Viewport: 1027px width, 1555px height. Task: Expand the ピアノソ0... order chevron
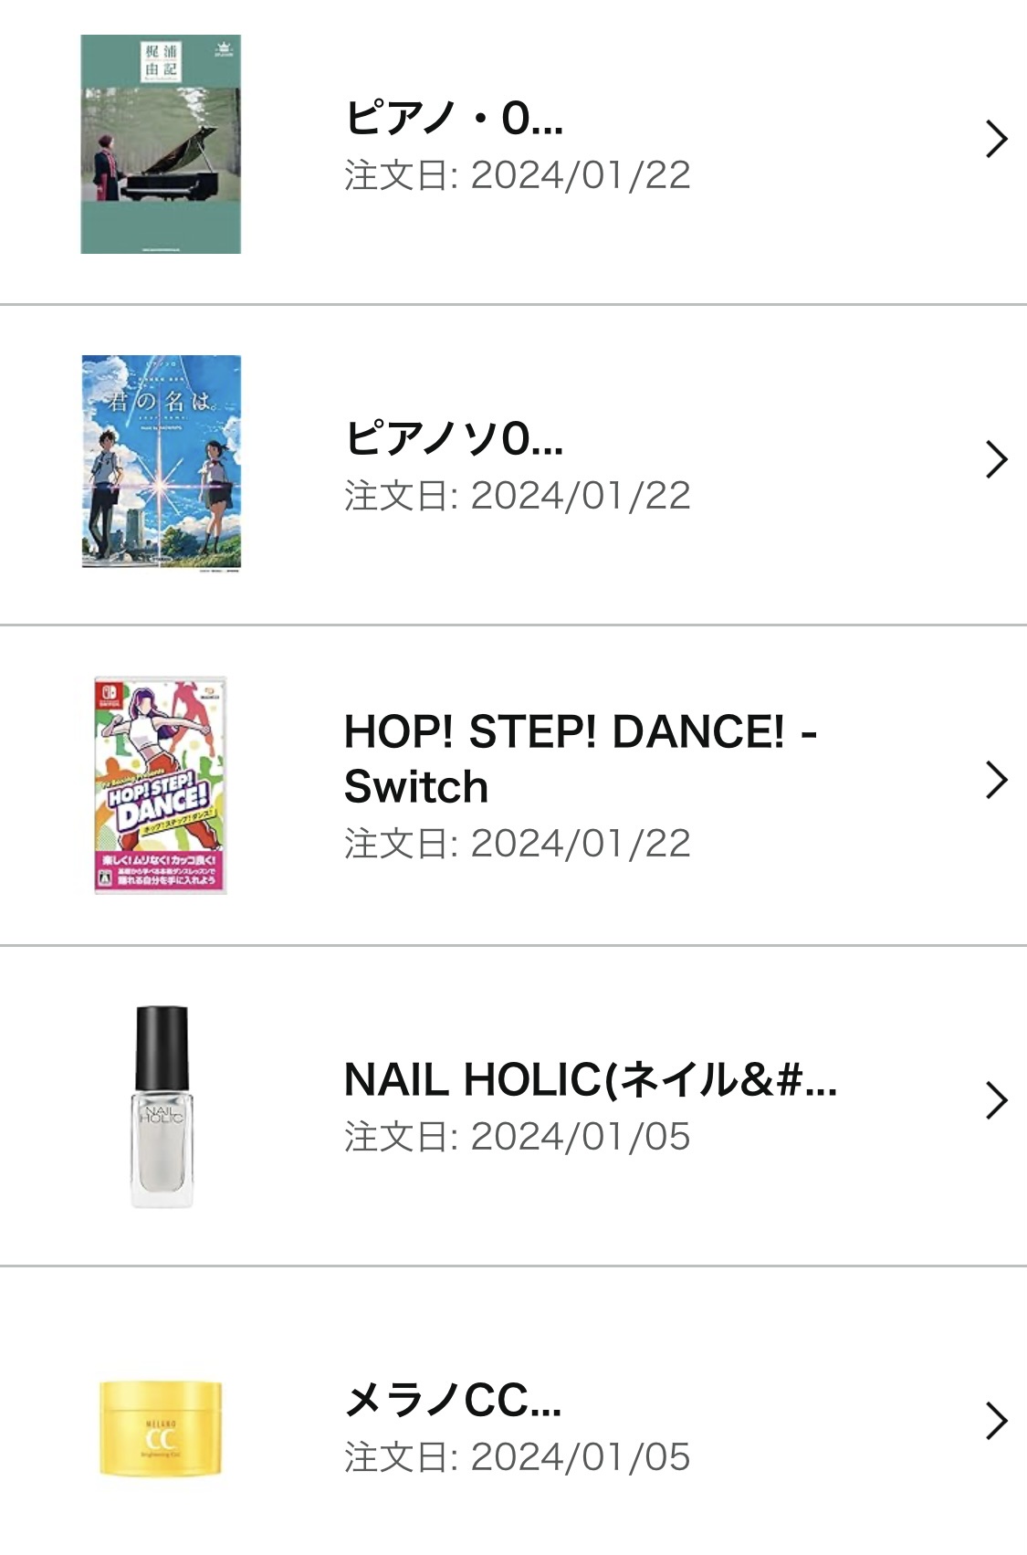click(996, 459)
